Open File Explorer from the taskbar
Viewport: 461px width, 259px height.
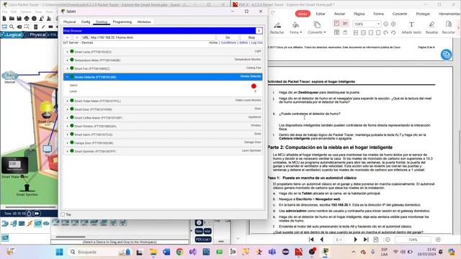(x=153, y=252)
